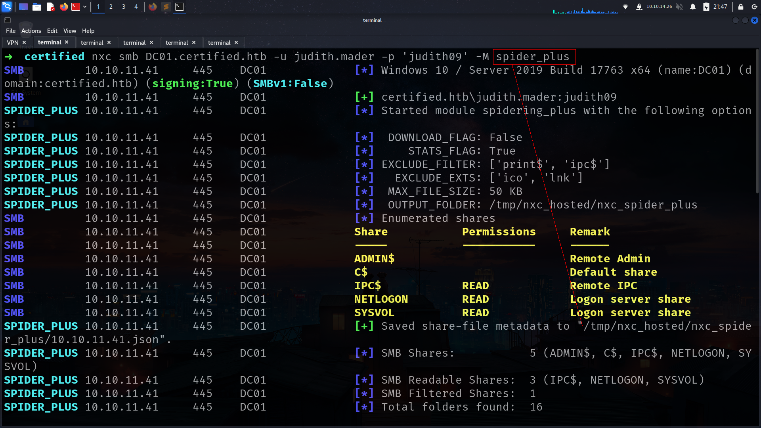Image resolution: width=761 pixels, height=428 pixels.
Task: Click the Remark column header
Action: pos(590,232)
